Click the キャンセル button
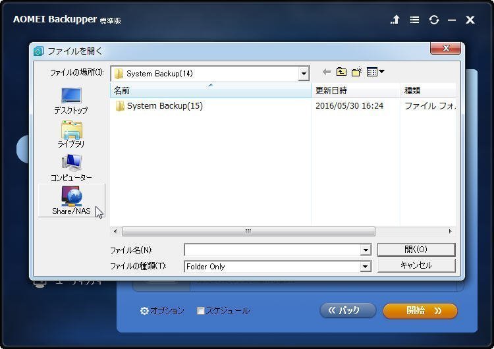Viewport: 494px width, 349px height. [416, 265]
